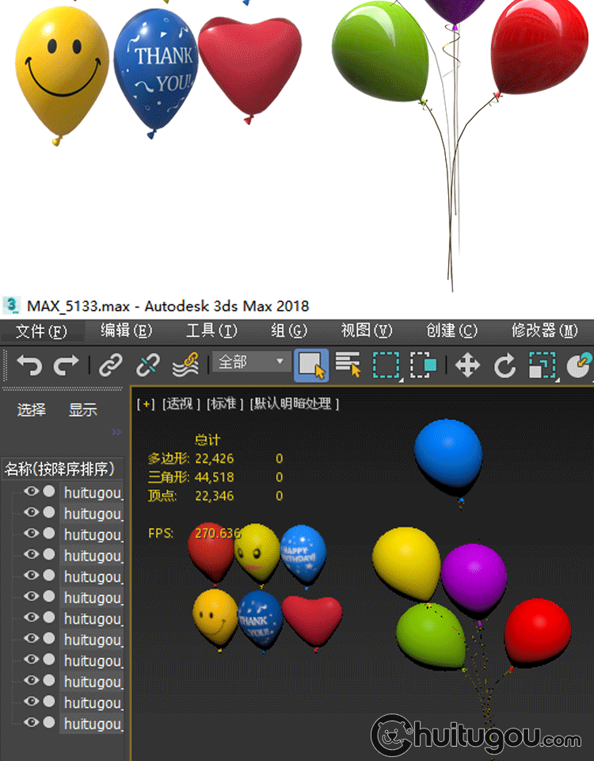Click the Select and Place tool icon
Viewport: 594px width, 761px height.
tap(580, 366)
